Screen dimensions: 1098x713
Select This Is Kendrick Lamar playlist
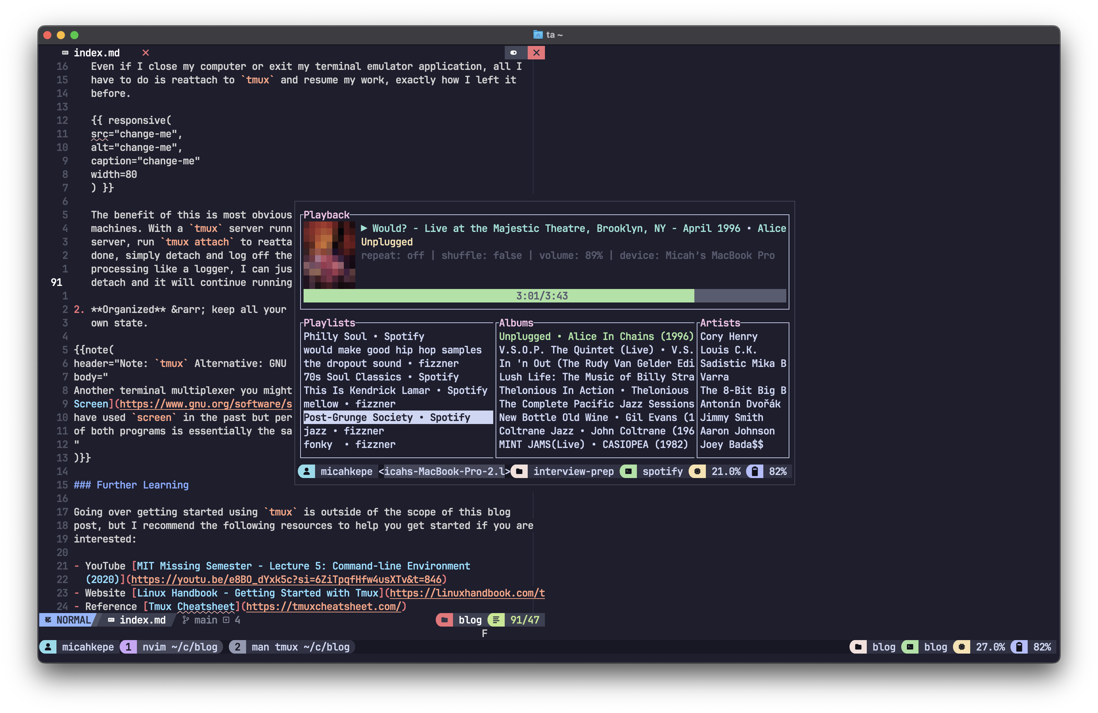click(396, 390)
